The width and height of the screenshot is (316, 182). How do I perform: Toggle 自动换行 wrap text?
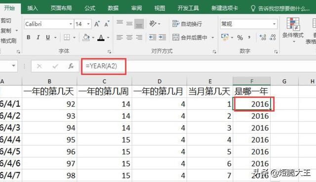click(x=187, y=24)
